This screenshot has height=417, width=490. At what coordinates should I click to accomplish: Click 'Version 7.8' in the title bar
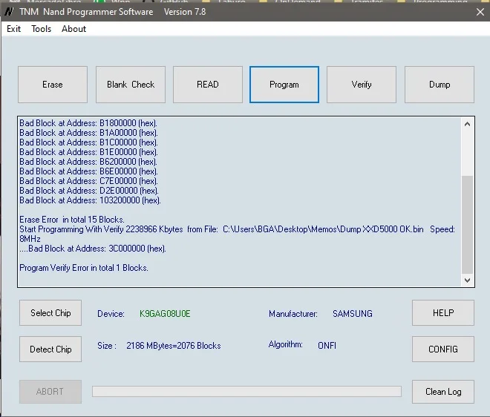pyautogui.click(x=185, y=12)
